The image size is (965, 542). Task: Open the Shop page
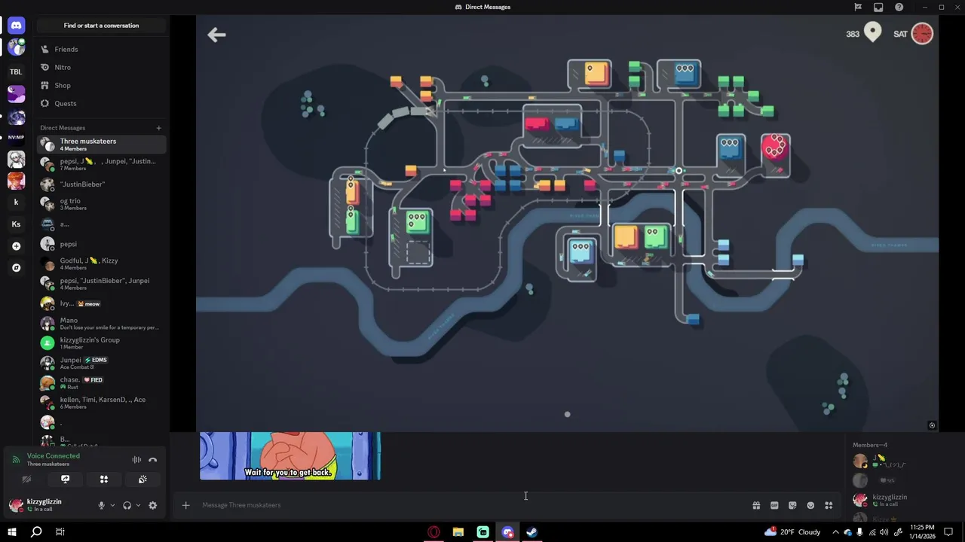[x=102, y=85]
